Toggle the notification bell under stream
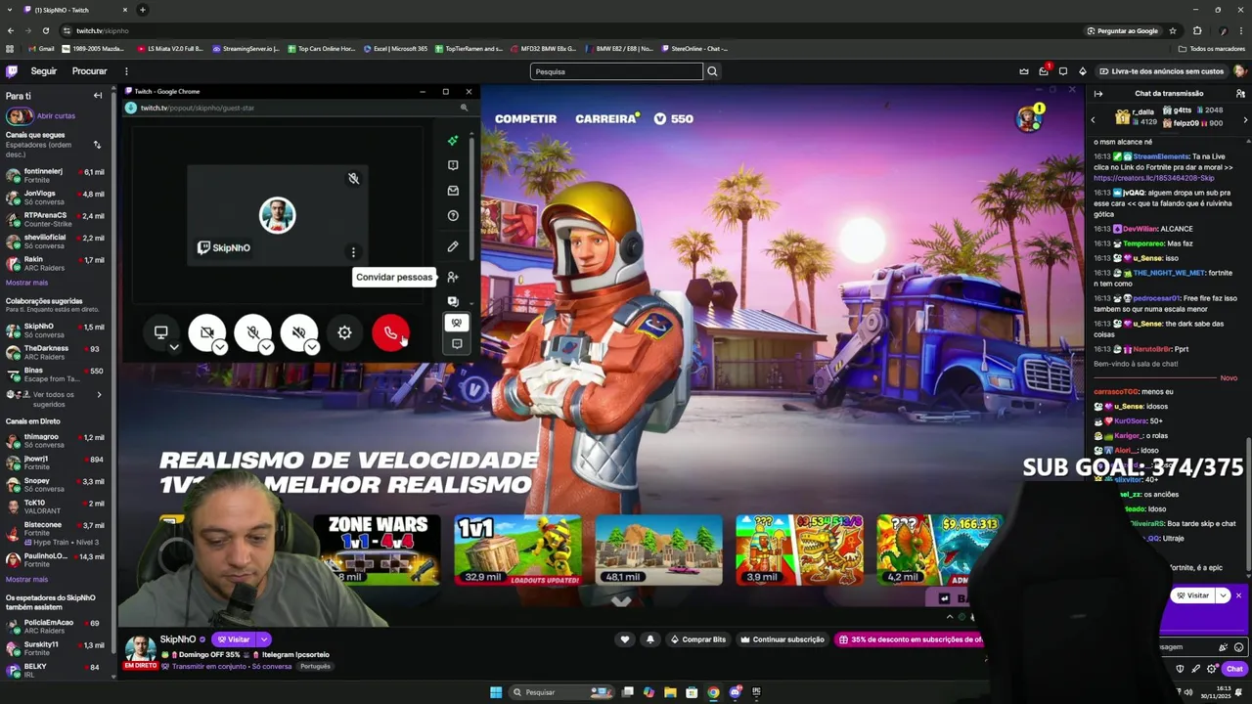The image size is (1252, 704). pyautogui.click(x=650, y=639)
